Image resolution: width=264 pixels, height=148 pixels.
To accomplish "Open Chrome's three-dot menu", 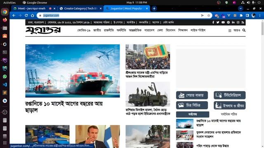I will pos(260,16).
